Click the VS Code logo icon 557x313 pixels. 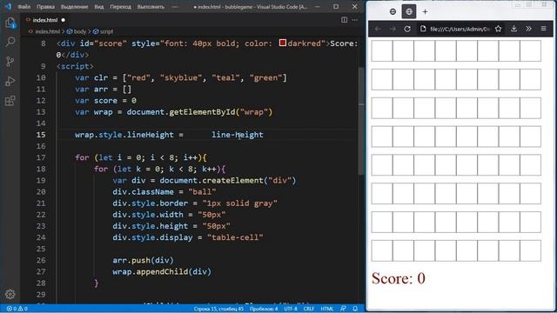coord(8,6)
